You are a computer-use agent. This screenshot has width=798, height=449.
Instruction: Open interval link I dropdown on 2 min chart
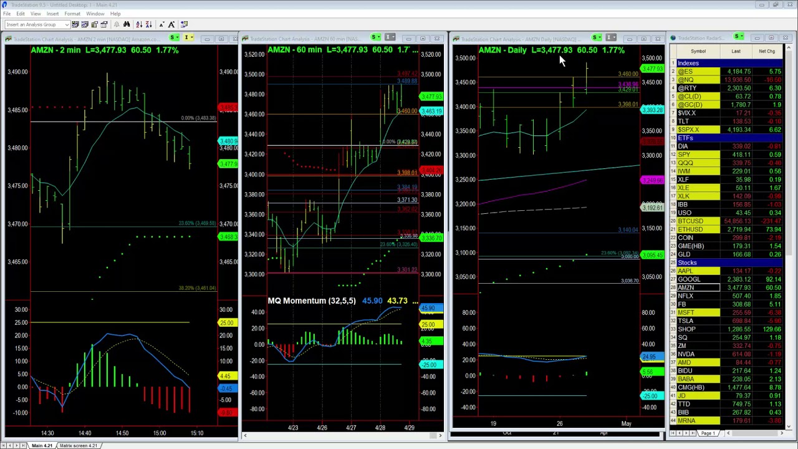188,39
